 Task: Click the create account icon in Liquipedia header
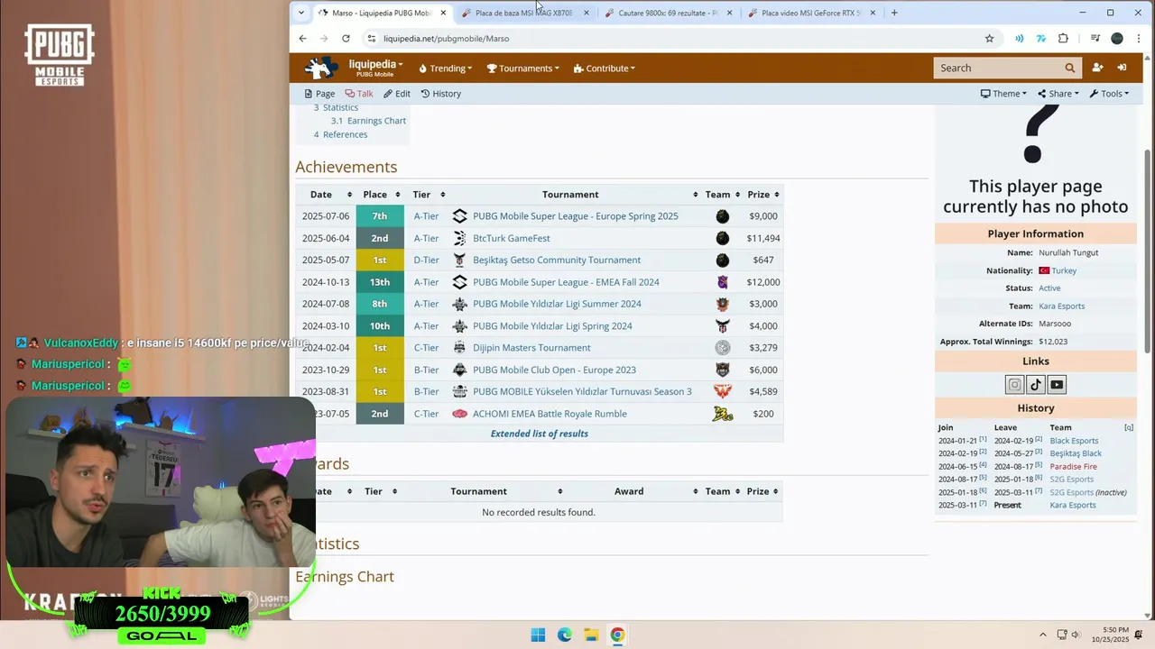[1097, 68]
